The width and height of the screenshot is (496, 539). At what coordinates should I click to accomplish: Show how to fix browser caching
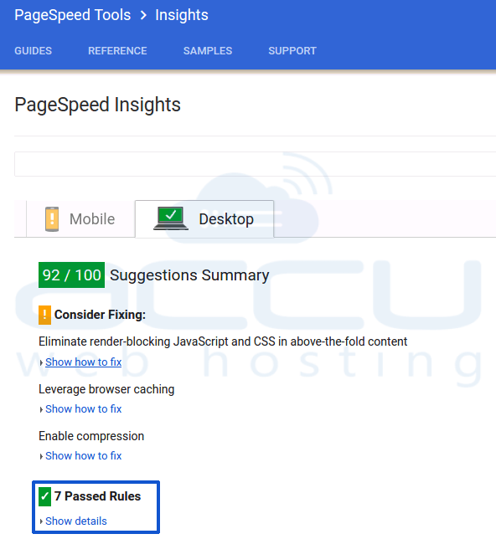83,409
